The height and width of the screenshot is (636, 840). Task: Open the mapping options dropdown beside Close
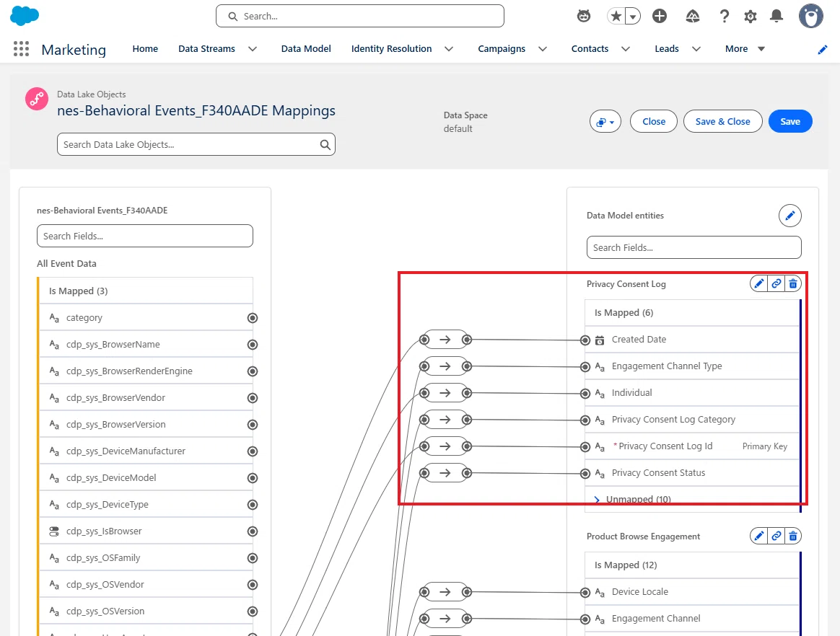click(605, 122)
